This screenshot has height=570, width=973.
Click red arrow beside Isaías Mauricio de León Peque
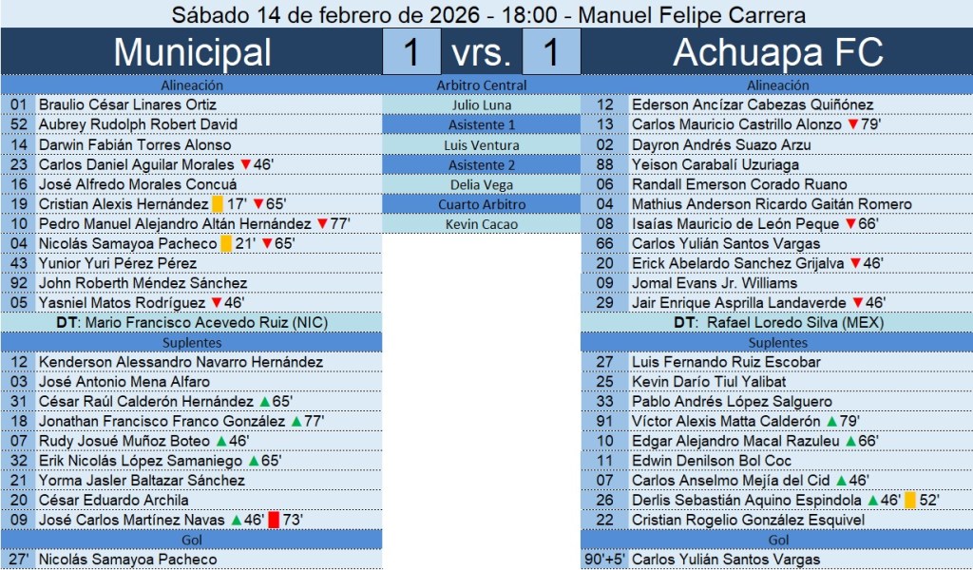pyautogui.click(x=850, y=224)
